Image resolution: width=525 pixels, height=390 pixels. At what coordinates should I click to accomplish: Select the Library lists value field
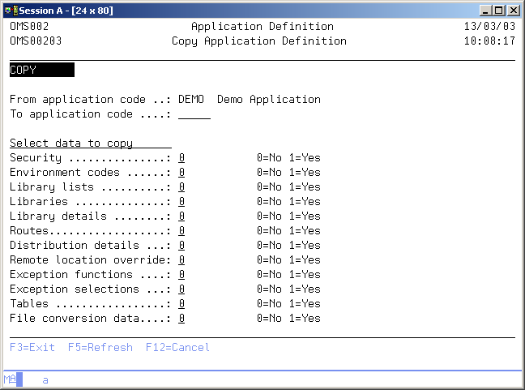click(x=181, y=187)
